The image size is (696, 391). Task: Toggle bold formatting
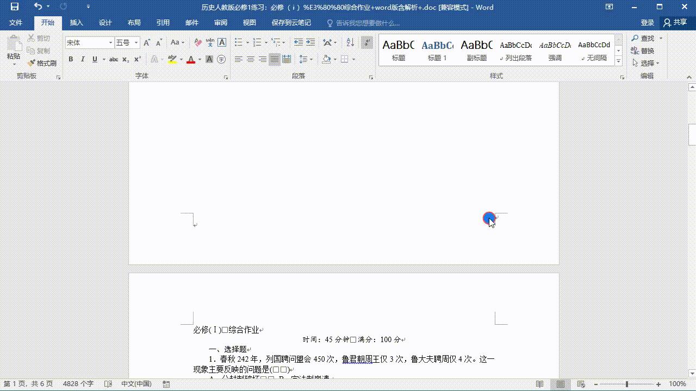pyautogui.click(x=71, y=60)
